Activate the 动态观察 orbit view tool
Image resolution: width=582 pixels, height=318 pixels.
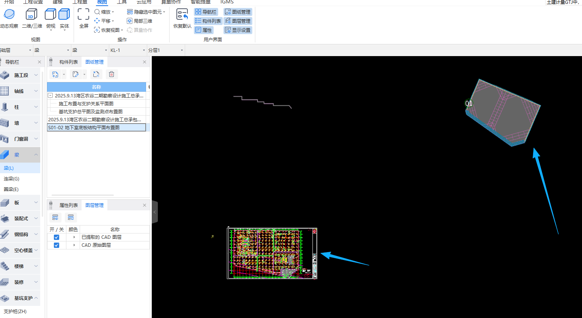pos(9,19)
